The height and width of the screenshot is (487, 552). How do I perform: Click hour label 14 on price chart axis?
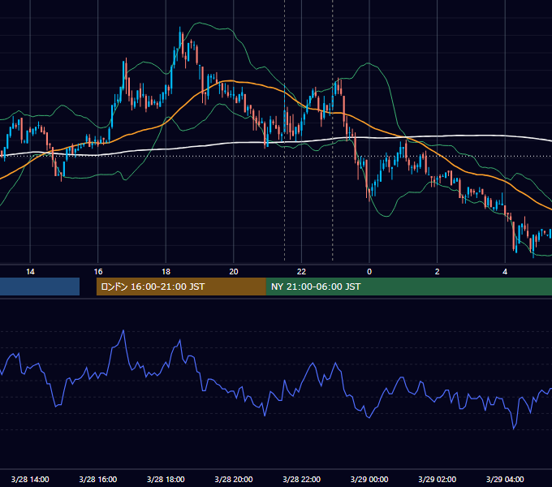(x=30, y=272)
